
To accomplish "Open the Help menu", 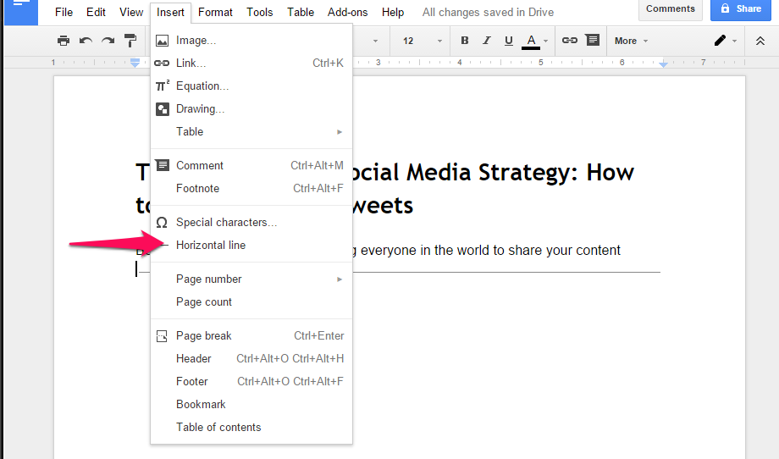I will 393,13.
